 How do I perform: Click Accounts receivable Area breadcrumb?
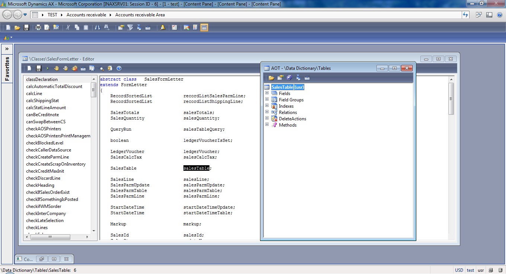tap(140, 15)
